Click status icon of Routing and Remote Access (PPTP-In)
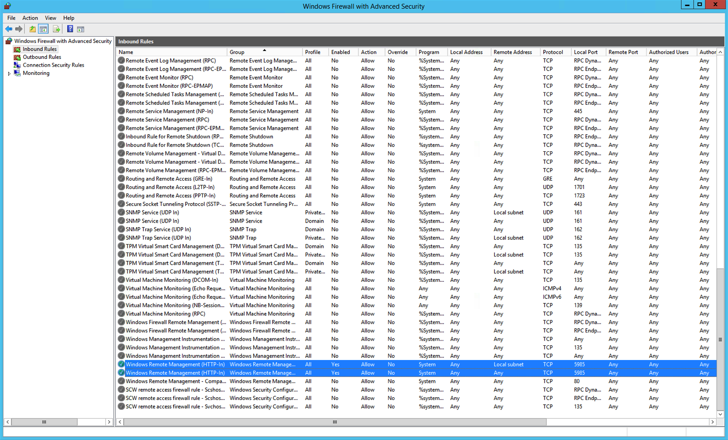 pyautogui.click(x=121, y=195)
